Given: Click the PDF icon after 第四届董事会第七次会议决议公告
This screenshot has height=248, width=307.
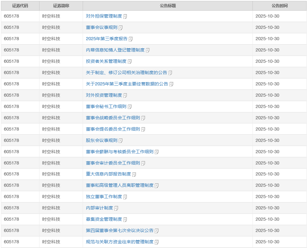Looking at the screenshot, I should [x=157, y=231].
